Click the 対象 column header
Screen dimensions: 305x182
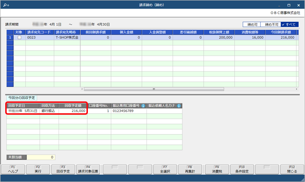click(19, 32)
